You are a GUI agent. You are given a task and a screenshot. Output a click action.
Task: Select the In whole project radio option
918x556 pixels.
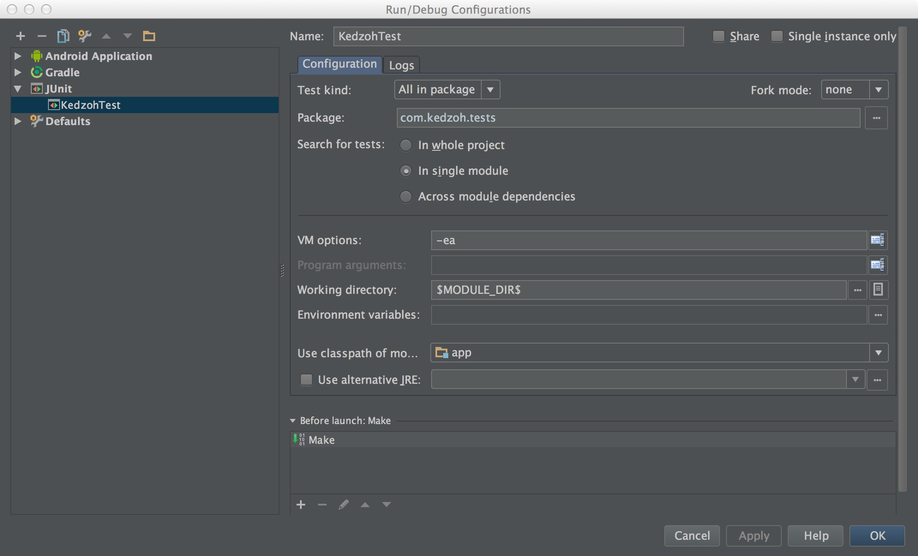point(405,145)
